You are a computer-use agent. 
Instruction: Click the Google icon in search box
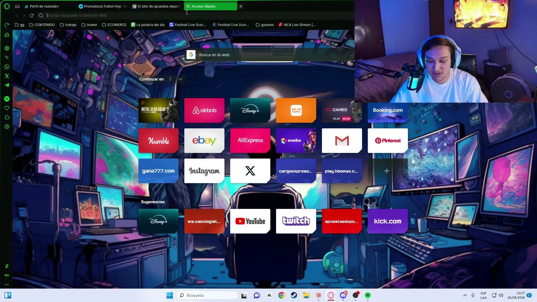[x=191, y=55]
